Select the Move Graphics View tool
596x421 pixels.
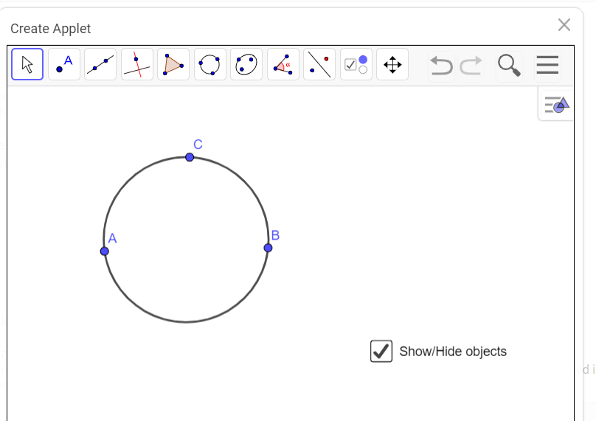[392, 64]
